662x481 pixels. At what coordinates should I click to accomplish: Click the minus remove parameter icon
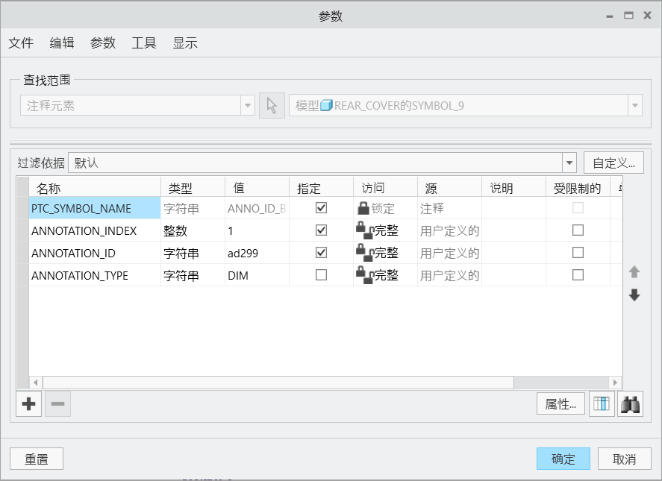(57, 404)
